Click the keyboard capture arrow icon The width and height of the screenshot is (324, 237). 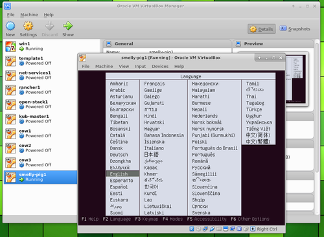pos(253,229)
